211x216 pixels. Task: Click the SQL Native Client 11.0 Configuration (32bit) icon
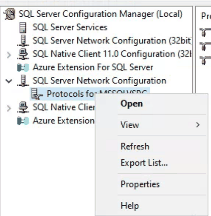click(x=23, y=54)
